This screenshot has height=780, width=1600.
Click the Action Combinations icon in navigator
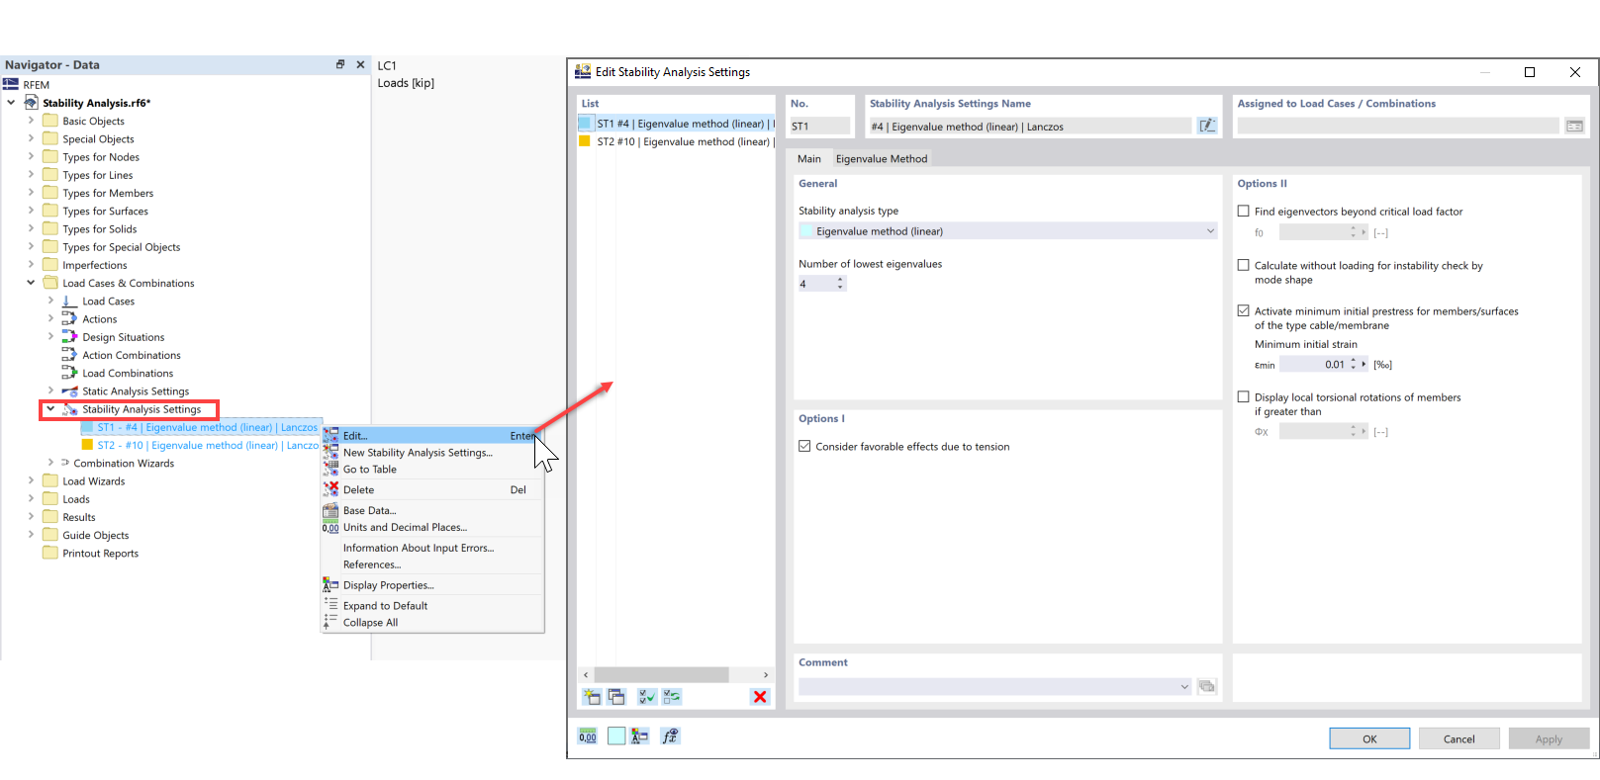[69, 355]
